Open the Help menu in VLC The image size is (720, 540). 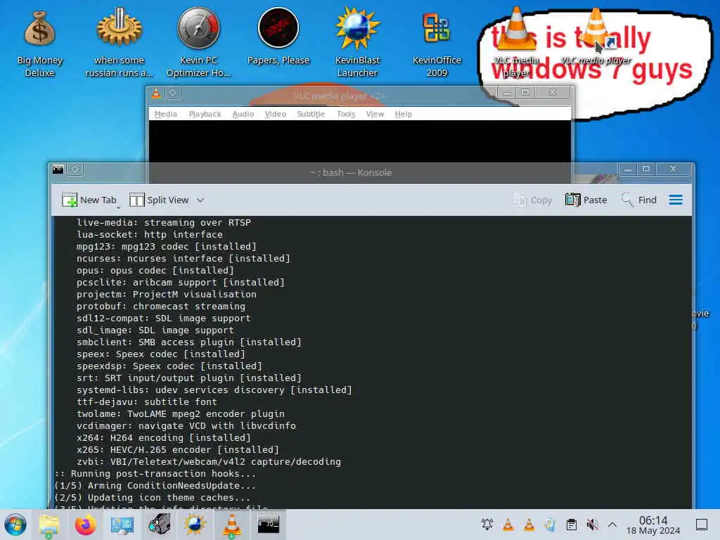point(403,114)
